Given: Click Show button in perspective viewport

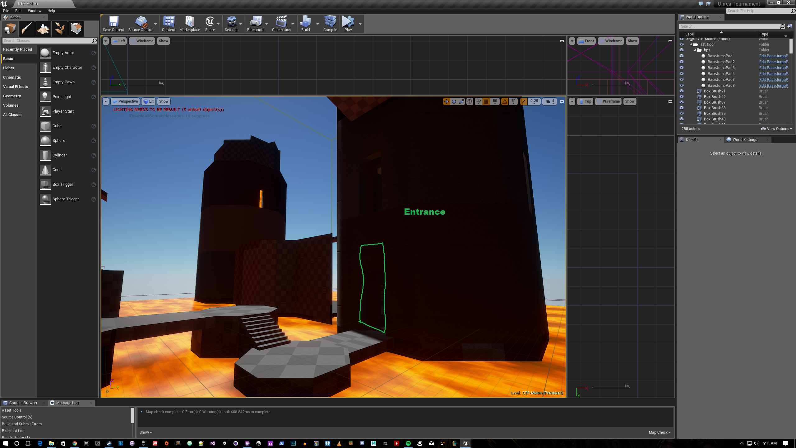Looking at the screenshot, I should [164, 101].
